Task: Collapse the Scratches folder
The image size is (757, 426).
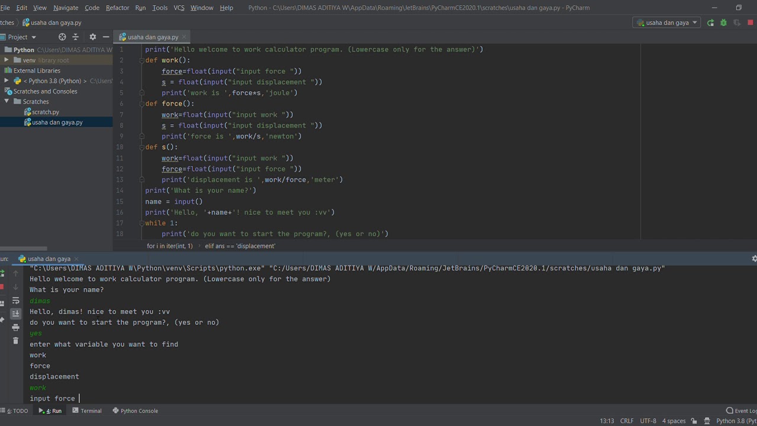Action: (7, 101)
